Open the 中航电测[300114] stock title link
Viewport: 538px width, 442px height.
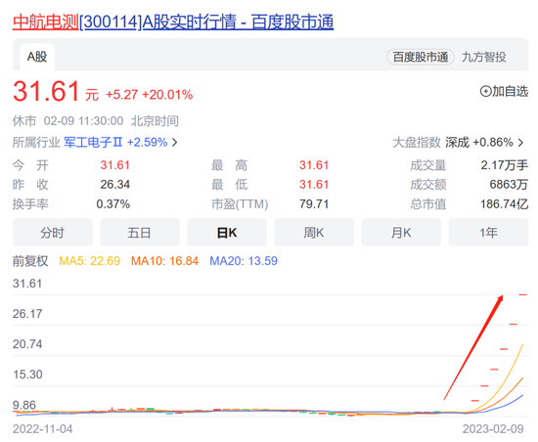pyautogui.click(x=173, y=22)
